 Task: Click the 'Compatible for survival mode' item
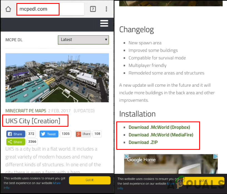pos(157,58)
